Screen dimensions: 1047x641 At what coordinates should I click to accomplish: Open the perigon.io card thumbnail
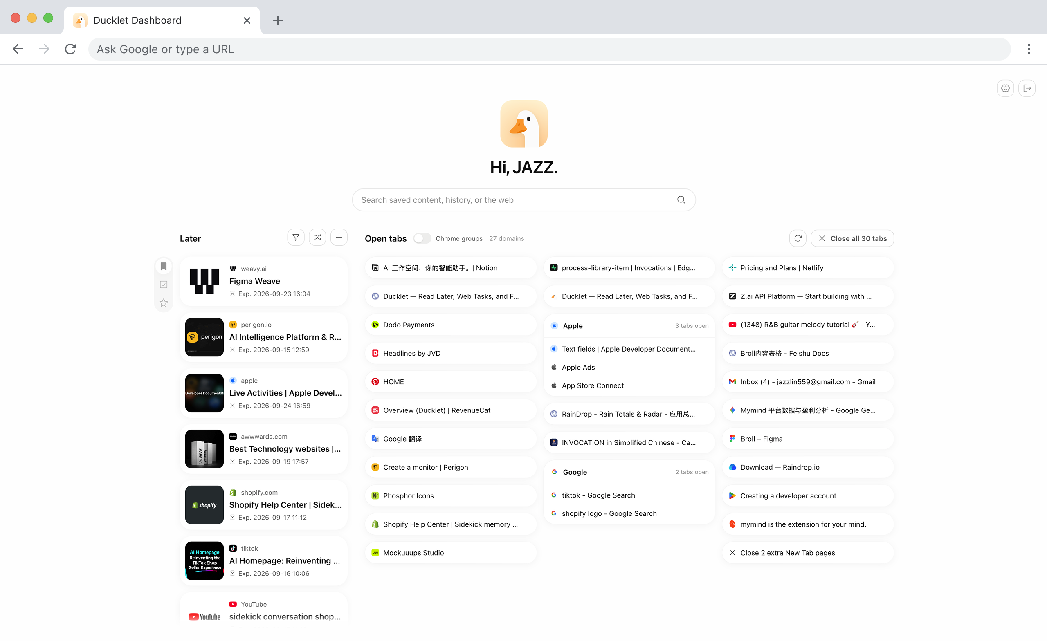coord(204,337)
